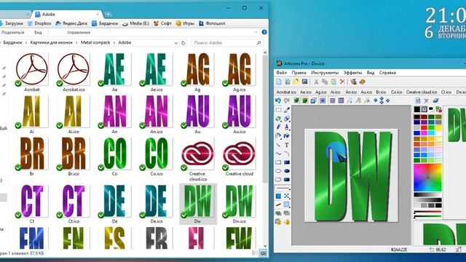Pick the red swatch in the ArtIcons palette
Image resolution: width=466 pixels, height=262 pixels.
(424, 127)
